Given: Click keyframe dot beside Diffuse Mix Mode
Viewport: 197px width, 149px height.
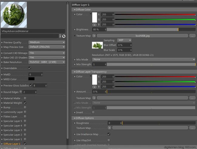Looking at the screenshot, I should pyautogui.click(x=75, y=60).
